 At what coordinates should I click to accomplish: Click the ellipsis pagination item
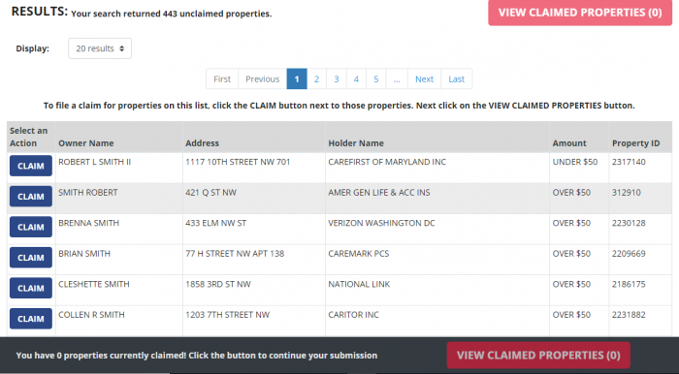click(x=397, y=79)
